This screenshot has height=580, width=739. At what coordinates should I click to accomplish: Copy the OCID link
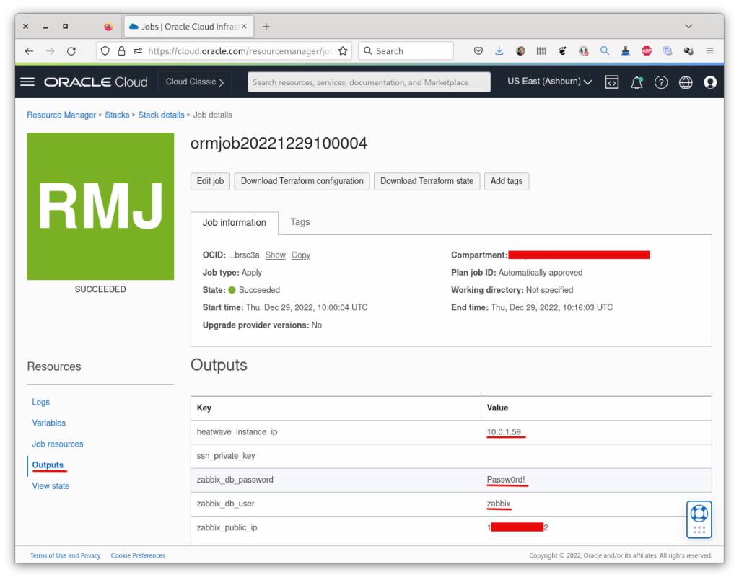click(x=301, y=255)
